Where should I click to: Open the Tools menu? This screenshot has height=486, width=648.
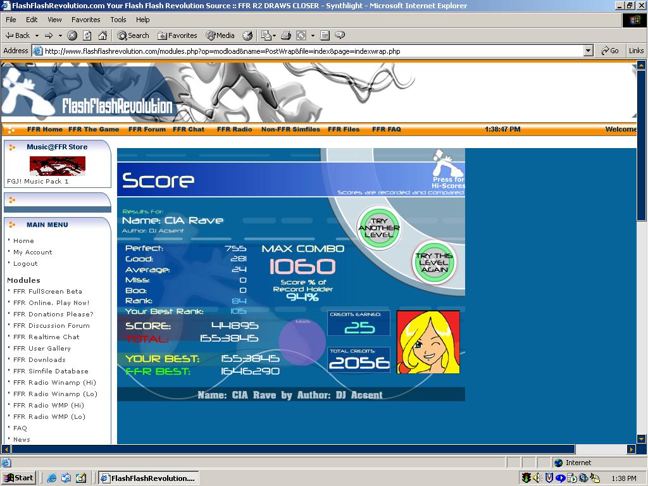(118, 20)
